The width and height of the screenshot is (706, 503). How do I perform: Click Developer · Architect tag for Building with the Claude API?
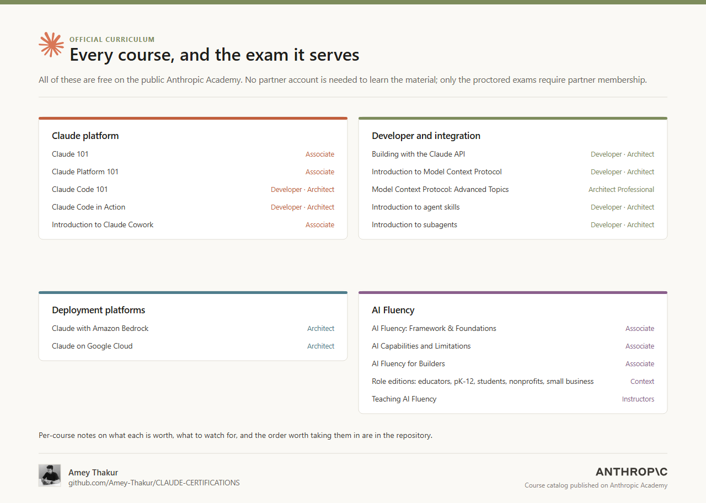(x=622, y=154)
